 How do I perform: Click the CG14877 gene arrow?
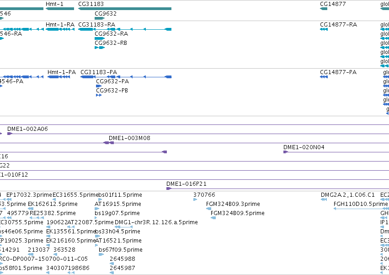[324, 9]
